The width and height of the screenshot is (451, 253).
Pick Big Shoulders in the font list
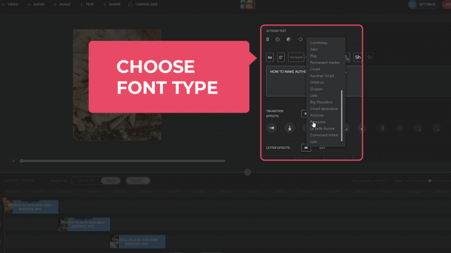(321, 102)
